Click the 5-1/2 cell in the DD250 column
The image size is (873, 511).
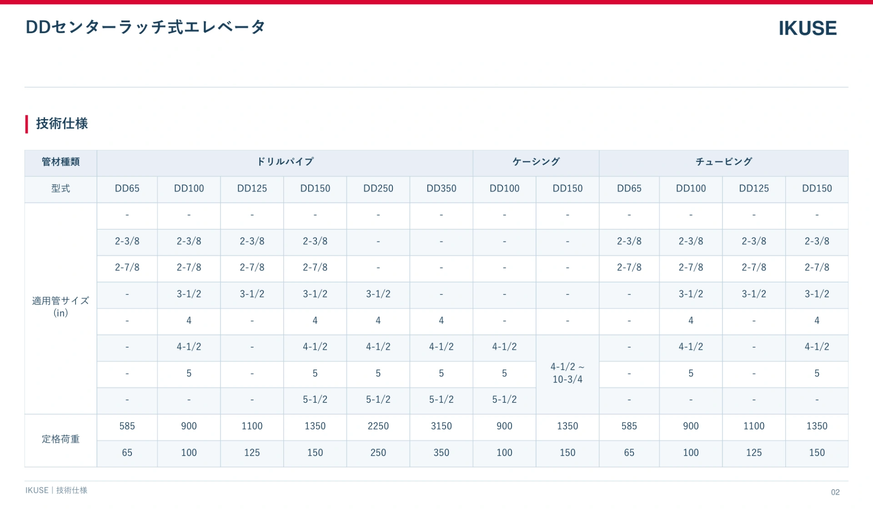click(378, 400)
